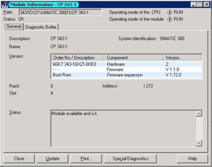The height and width of the screenshot is (167, 212).
Task: Minimize the Module Information window
Action: click(193, 5)
